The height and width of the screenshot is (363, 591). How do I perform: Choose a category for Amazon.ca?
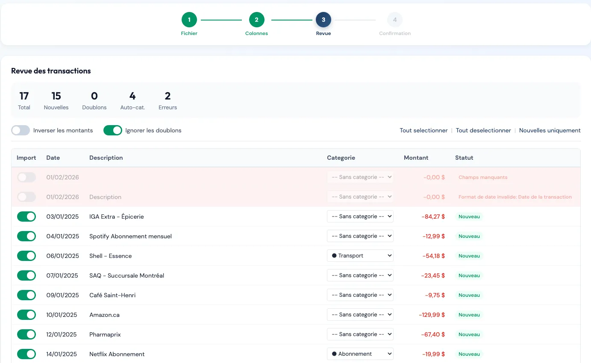click(x=360, y=314)
